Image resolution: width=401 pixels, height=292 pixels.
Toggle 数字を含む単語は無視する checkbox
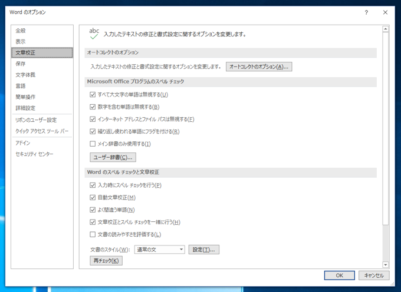pos(93,107)
